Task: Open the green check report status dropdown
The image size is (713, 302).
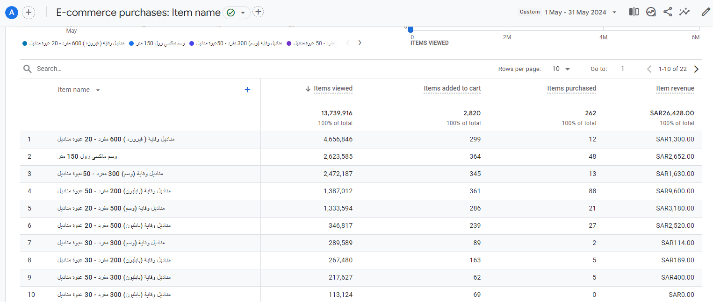Action: coord(236,13)
